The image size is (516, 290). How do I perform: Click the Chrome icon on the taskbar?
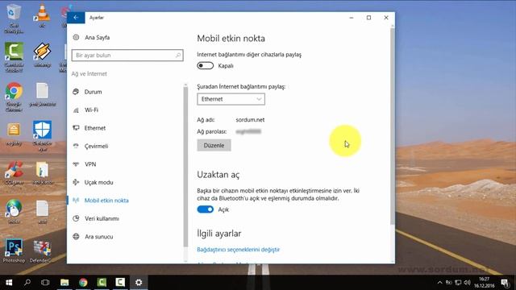[83, 283]
